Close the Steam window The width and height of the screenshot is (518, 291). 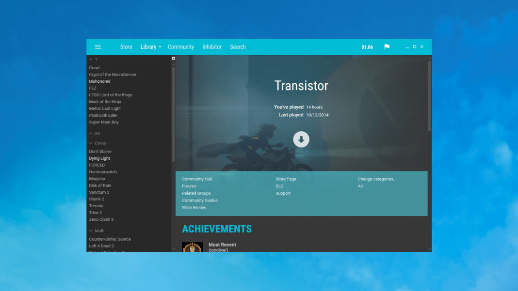[x=422, y=47]
